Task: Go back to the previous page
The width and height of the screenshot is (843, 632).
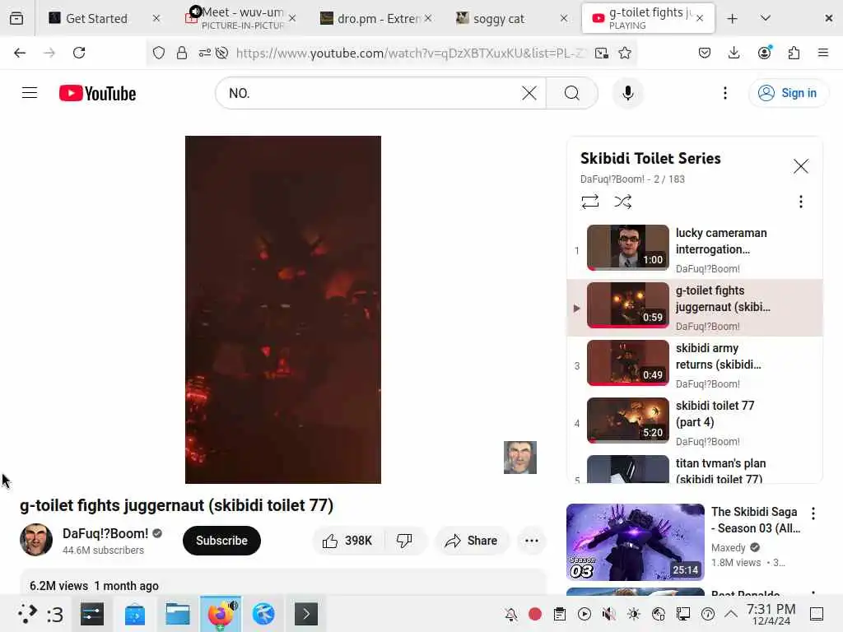Action: click(x=20, y=53)
